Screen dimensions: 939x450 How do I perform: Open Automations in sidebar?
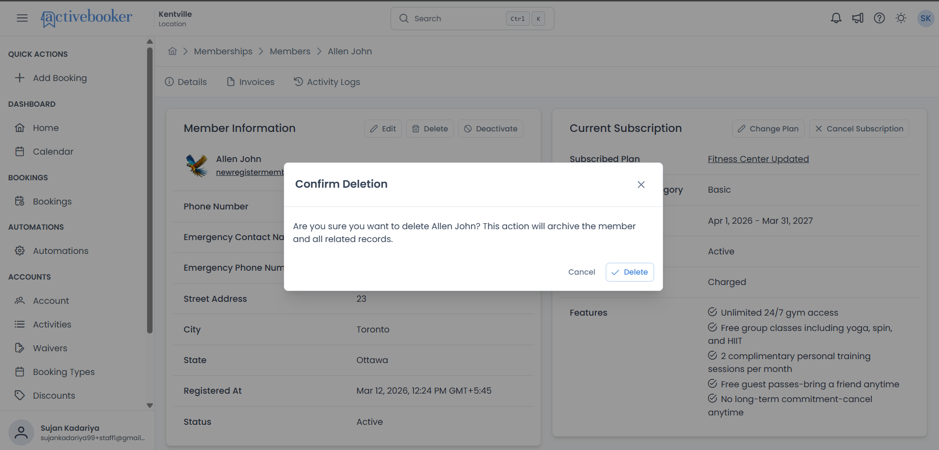pos(61,251)
